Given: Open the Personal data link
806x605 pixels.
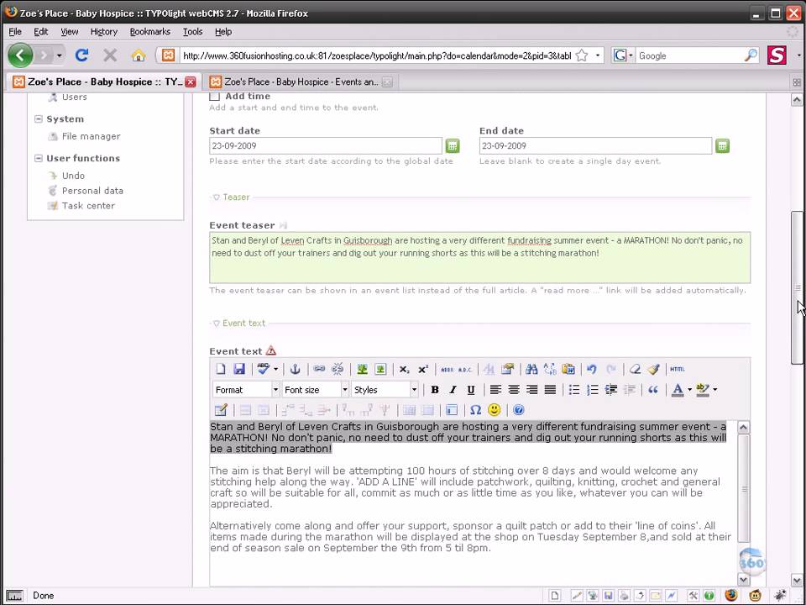Looking at the screenshot, I should coord(92,191).
